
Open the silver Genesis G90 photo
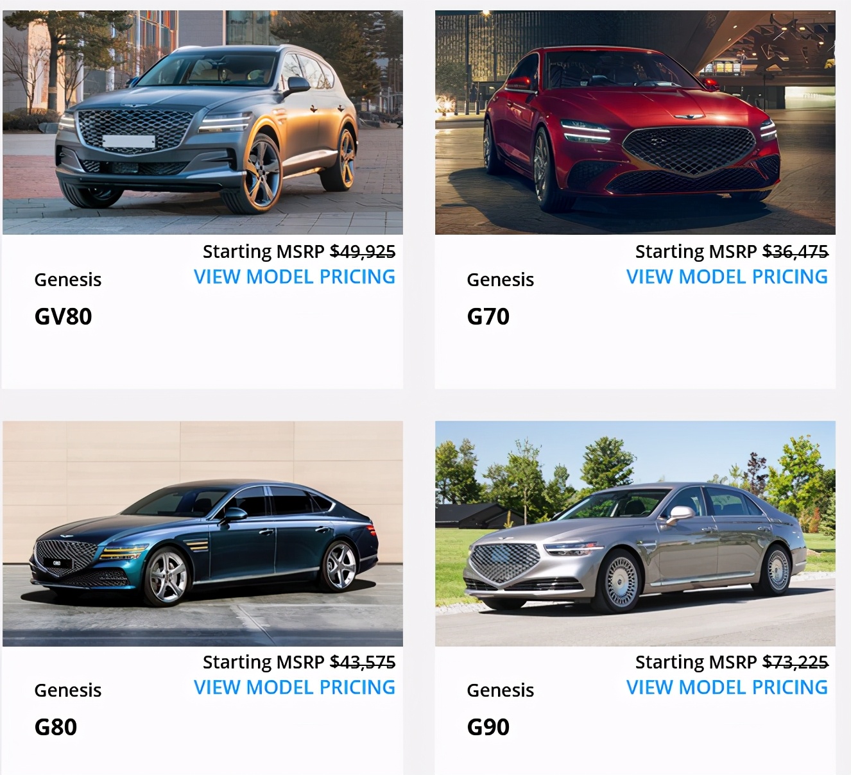point(635,533)
